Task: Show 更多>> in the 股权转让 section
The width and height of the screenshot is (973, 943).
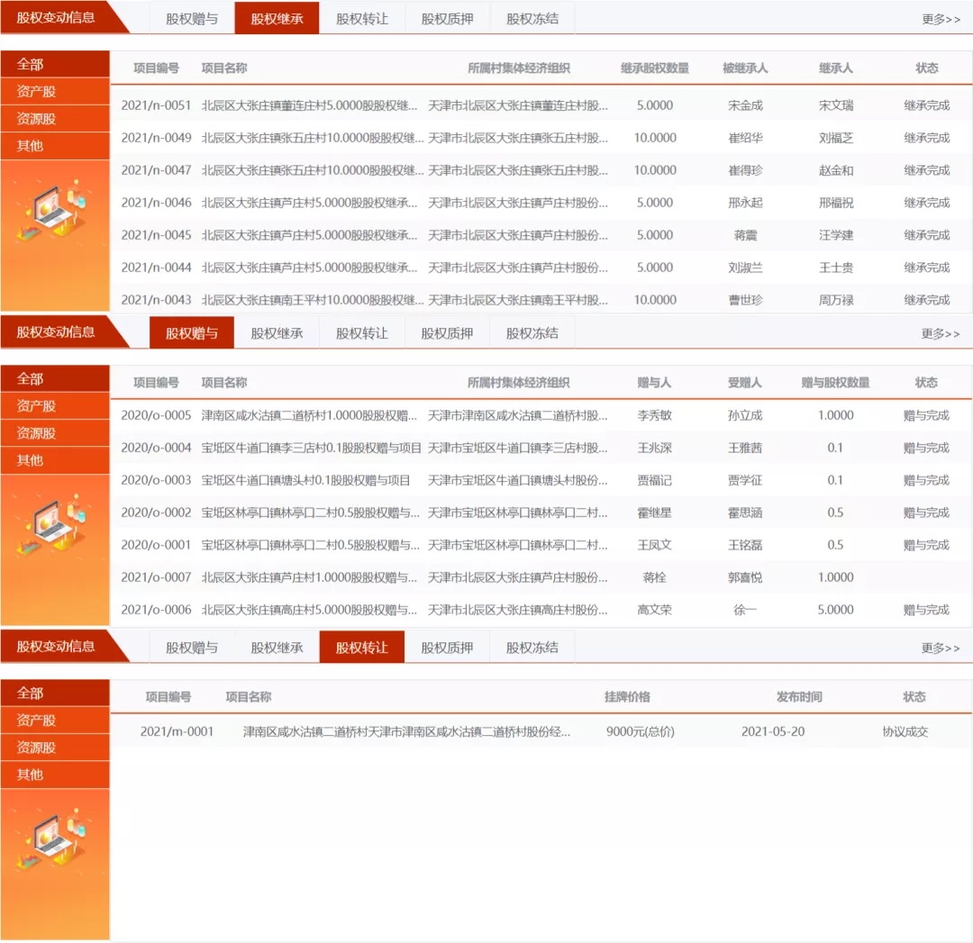Action: tap(941, 648)
